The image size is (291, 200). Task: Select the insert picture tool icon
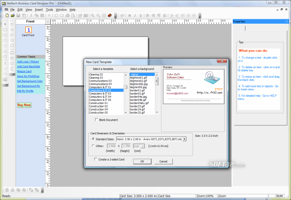(5, 79)
